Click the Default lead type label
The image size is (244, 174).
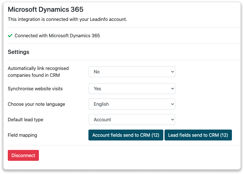point(26,120)
